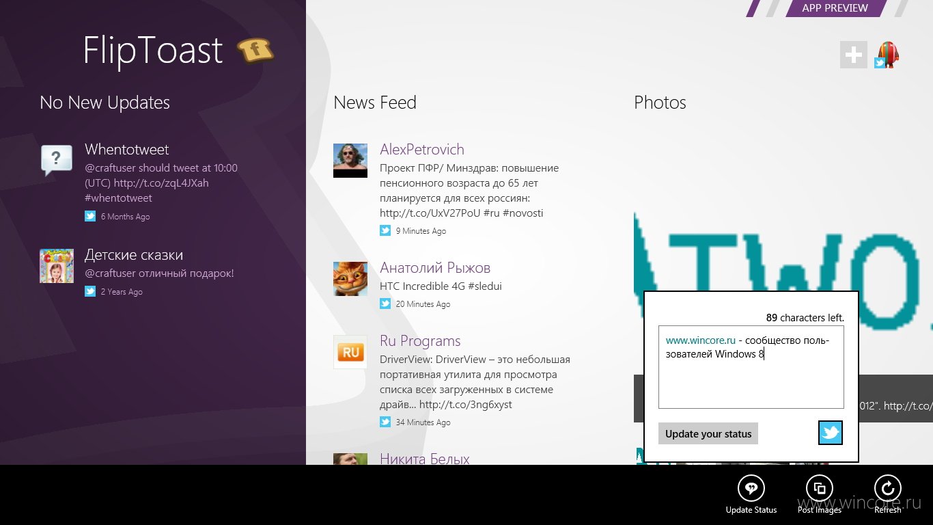The height and width of the screenshot is (525, 933).
Task: Open the Ru Programs user name
Action: point(420,341)
